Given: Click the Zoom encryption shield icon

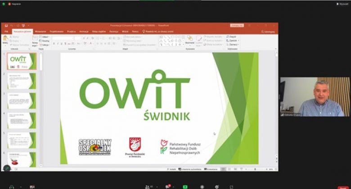Looking at the screenshot, I should point(3,4).
